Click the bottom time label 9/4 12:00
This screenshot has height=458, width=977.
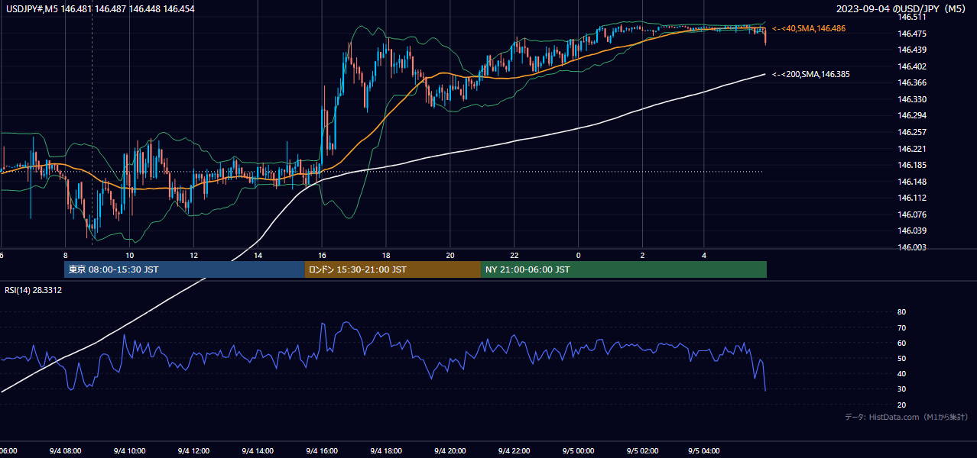pyautogui.click(x=193, y=450)
